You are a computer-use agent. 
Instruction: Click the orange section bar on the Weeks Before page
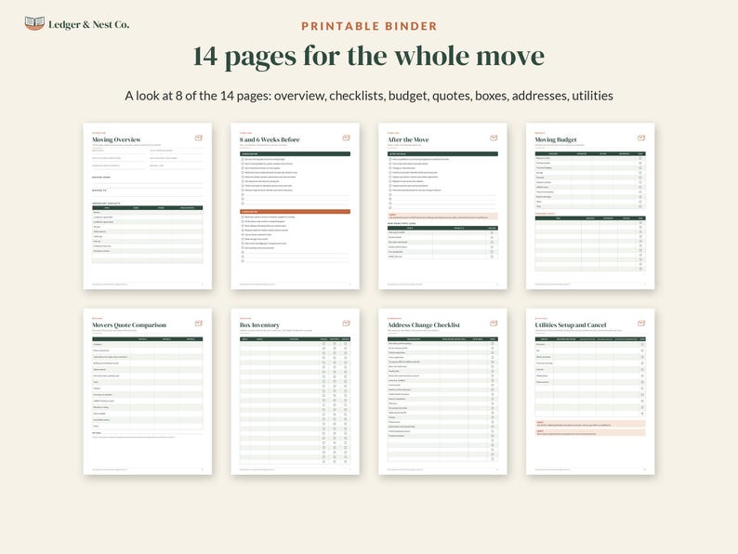tap(295, 211)
